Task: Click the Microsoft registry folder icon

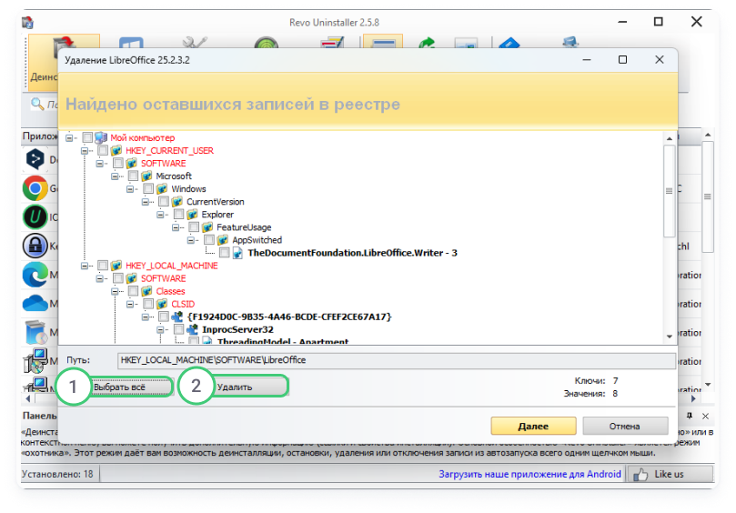Action: (146, 176)
